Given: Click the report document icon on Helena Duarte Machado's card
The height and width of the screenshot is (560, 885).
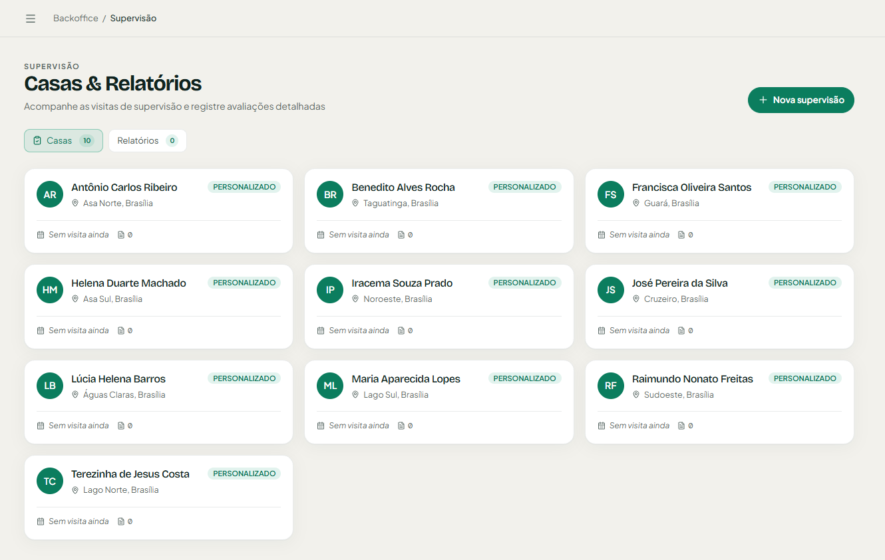Looking at the screenshot, I should point(121,331).
